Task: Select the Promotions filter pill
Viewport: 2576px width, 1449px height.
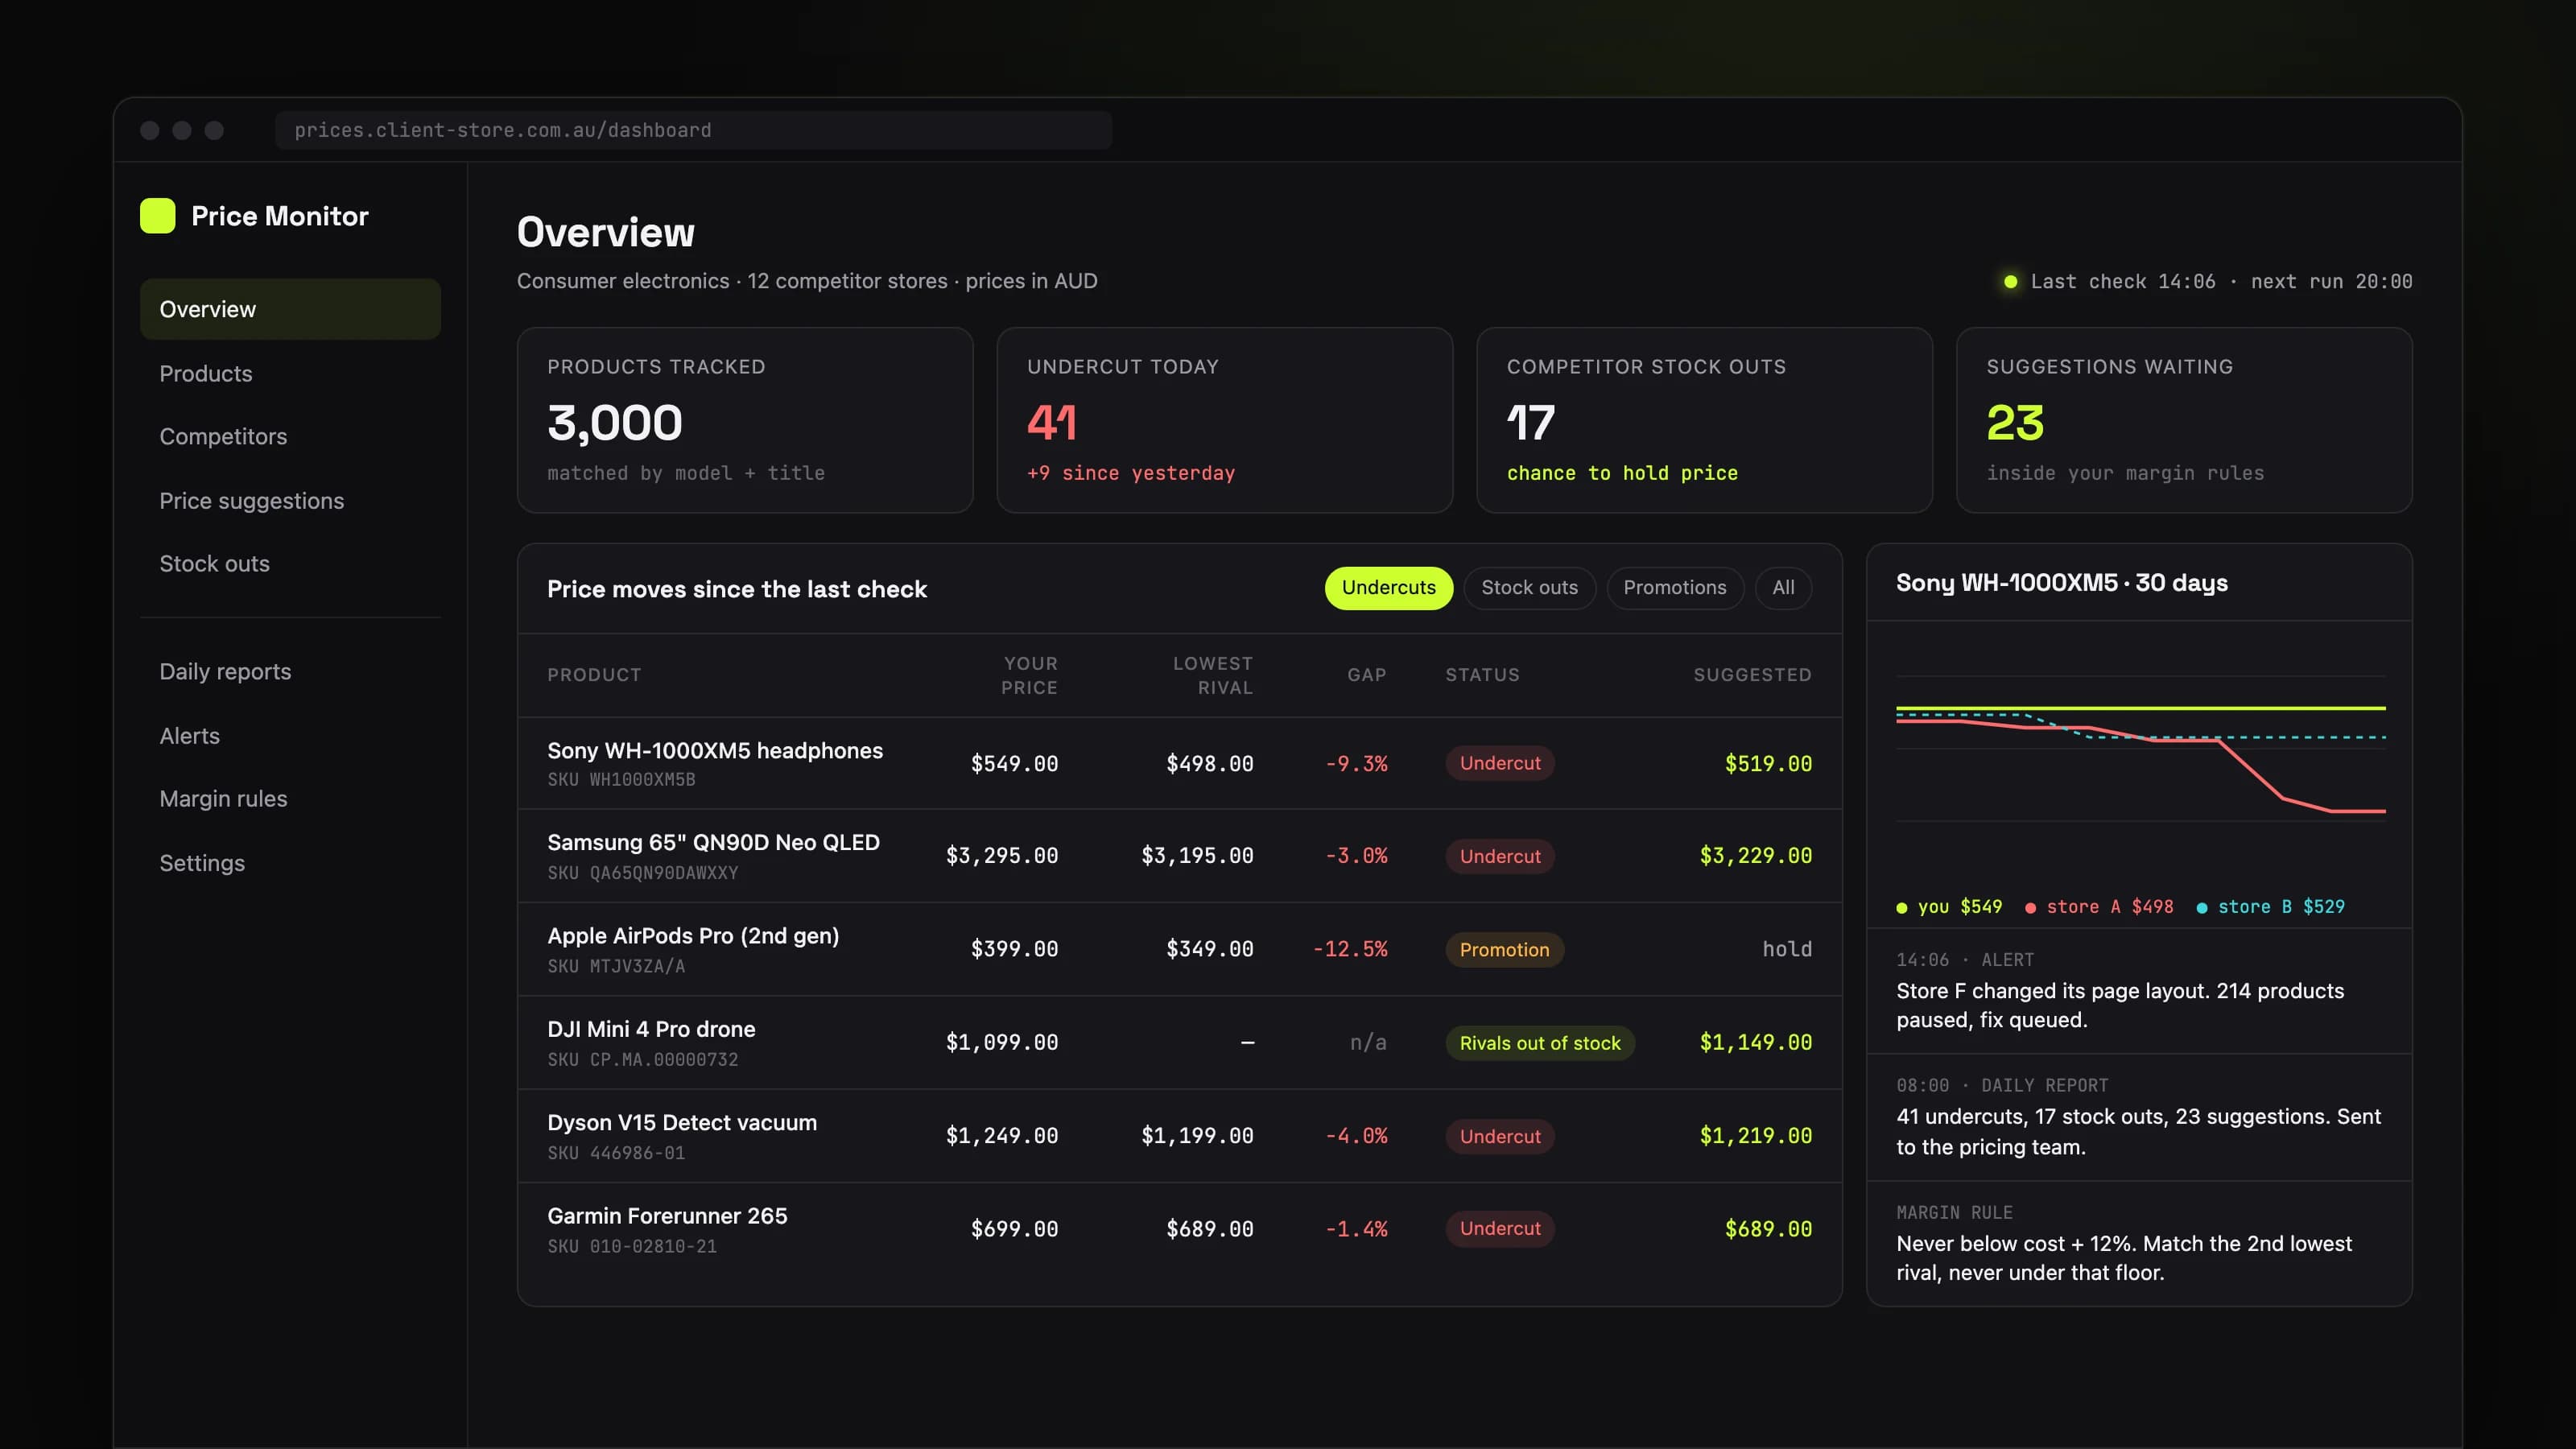Action: coord(1674,588)
